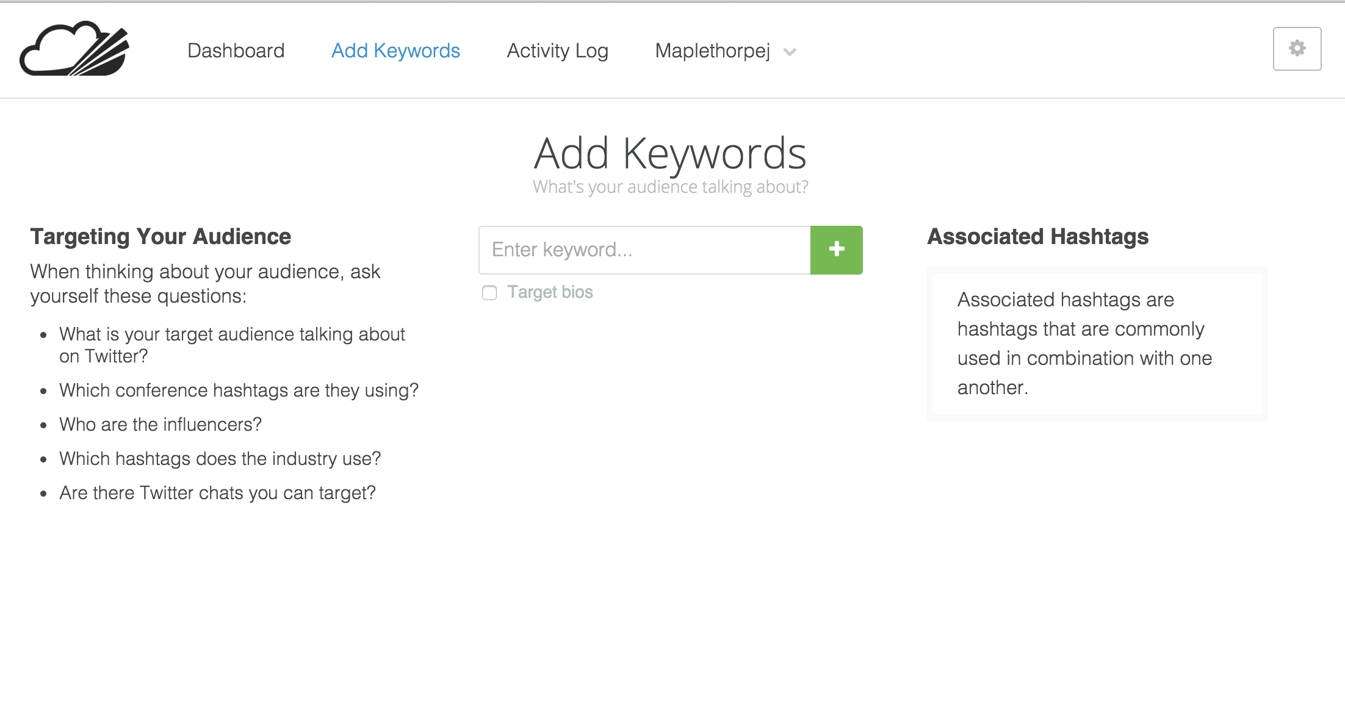Click the Twitter chats question bullet
Image resolution: width=1345 pixels, height=709 pixels.
click(217, 493)
